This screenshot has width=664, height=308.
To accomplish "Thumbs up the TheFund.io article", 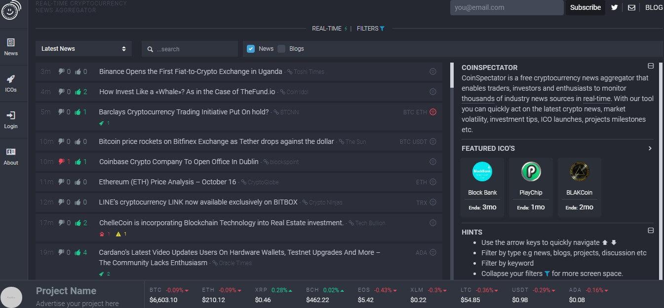I will click(x=78, y=92).
